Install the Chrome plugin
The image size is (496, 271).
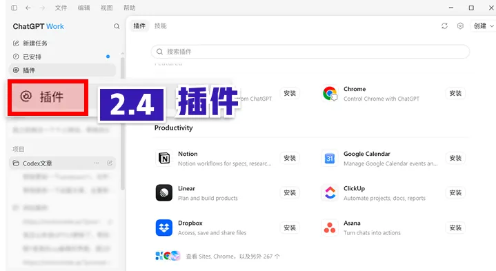(x=455, y=93)
